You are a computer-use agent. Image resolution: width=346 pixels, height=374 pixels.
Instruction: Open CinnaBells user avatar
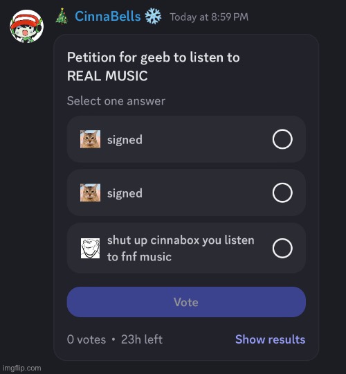[x=26, y=26]
